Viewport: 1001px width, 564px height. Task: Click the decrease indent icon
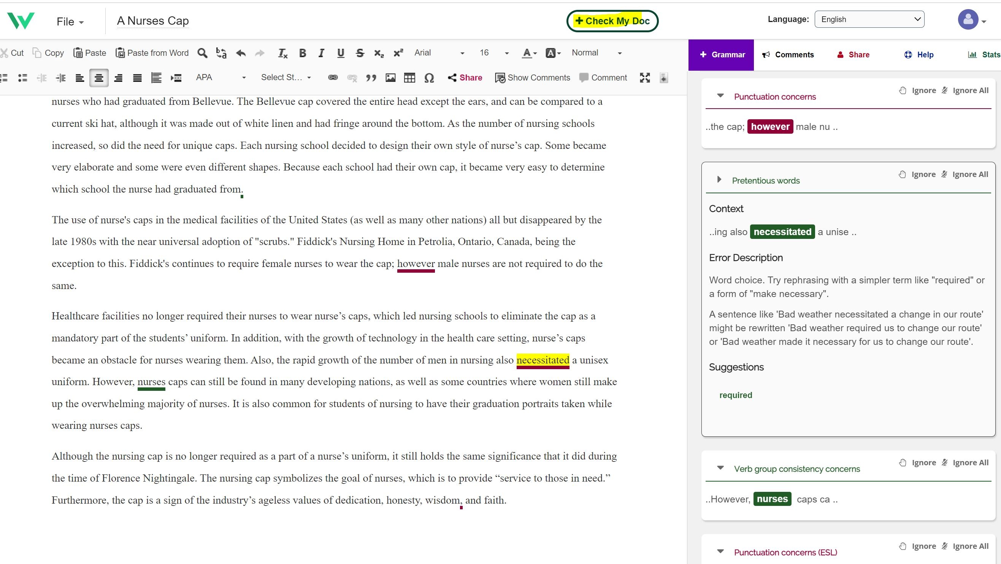(41, 78)
